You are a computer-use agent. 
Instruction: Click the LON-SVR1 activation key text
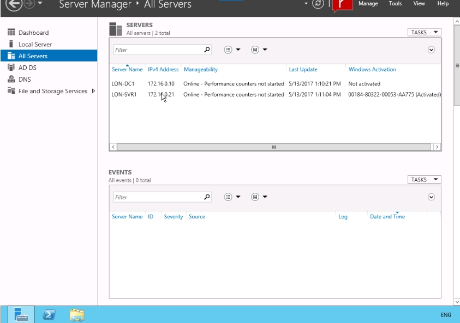coord(395,95)
